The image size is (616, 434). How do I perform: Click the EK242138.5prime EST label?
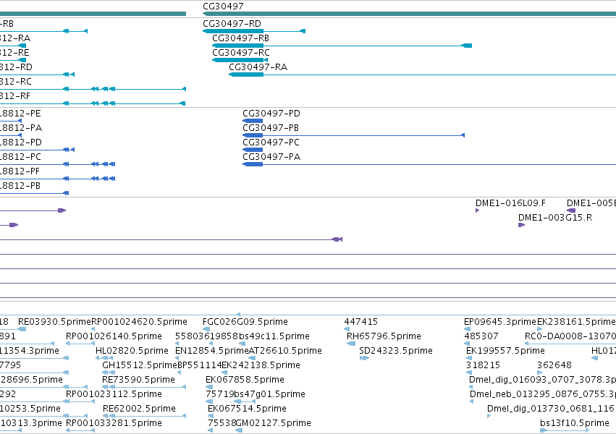click(261, 365)
